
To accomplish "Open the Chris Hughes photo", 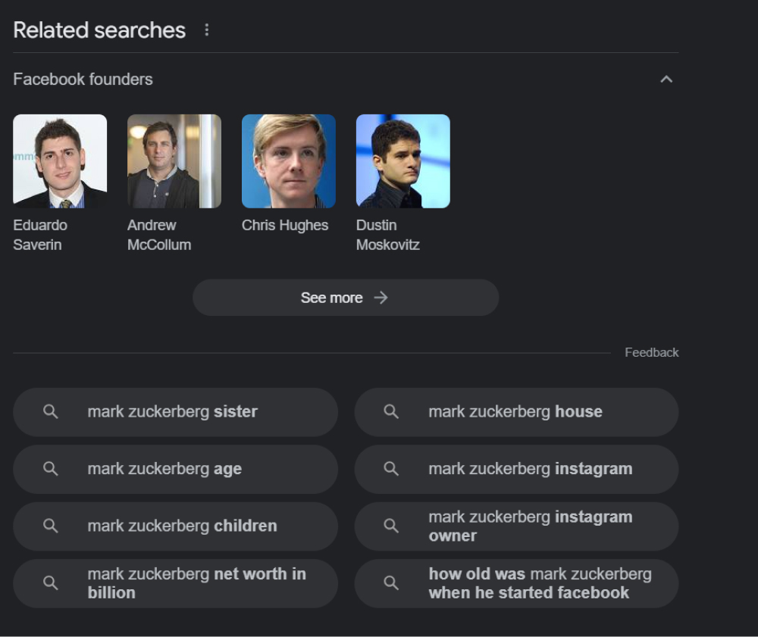I will (x=289, y=161).
